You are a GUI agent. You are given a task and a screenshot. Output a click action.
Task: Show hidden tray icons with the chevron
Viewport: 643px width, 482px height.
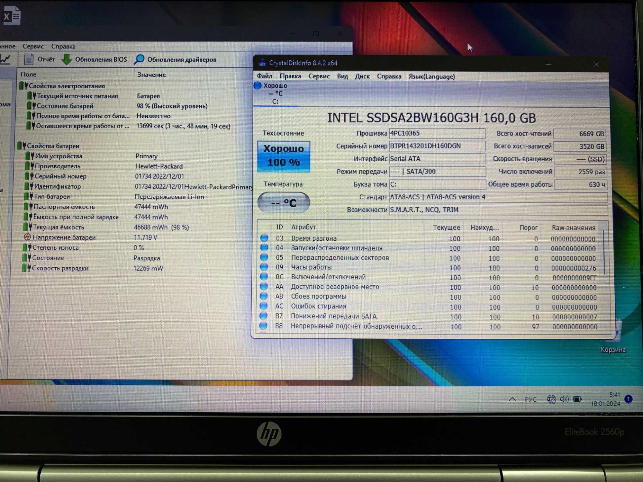click(512, 399)
